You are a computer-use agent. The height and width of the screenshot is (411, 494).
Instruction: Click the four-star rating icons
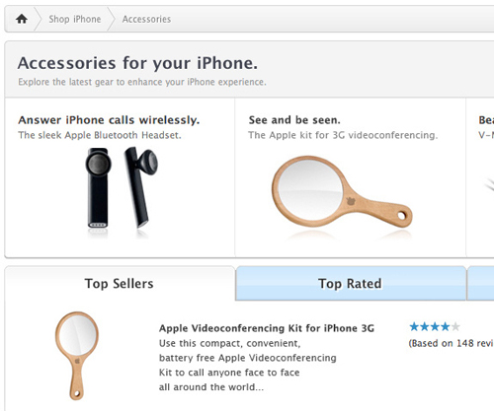tap(435, 327)
